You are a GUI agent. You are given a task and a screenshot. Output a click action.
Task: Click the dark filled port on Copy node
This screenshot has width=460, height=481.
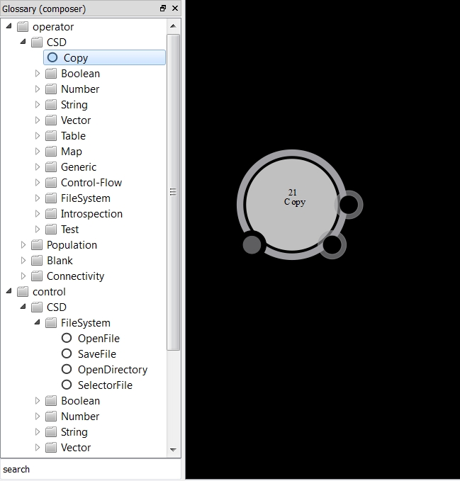[252, 244]
